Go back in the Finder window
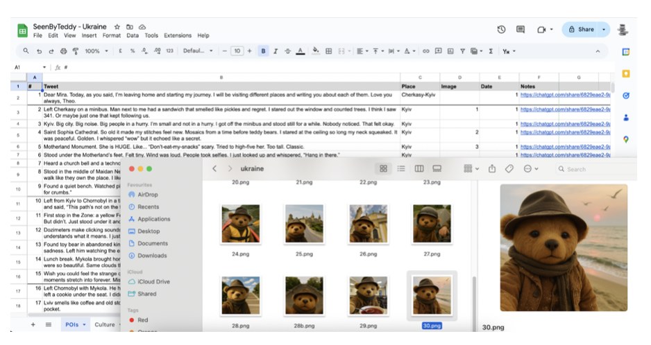The width and height of the screenshot is (651, 345). point(214,169)
